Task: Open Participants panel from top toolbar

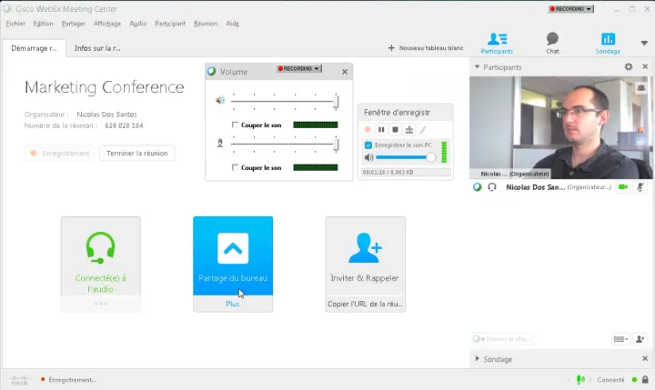Action: [x=497, y=42]
